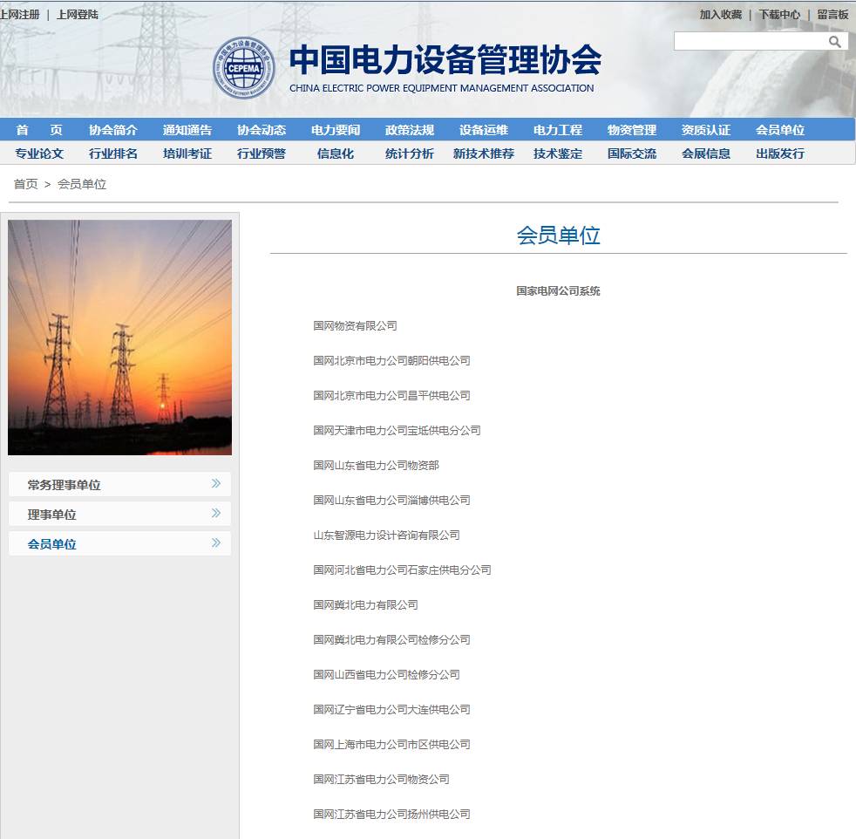Screen dimensions: 856x839
Task: Click 国网冀北电力有限公司检修分公司 entry
Action: click(x=391, y=641)
